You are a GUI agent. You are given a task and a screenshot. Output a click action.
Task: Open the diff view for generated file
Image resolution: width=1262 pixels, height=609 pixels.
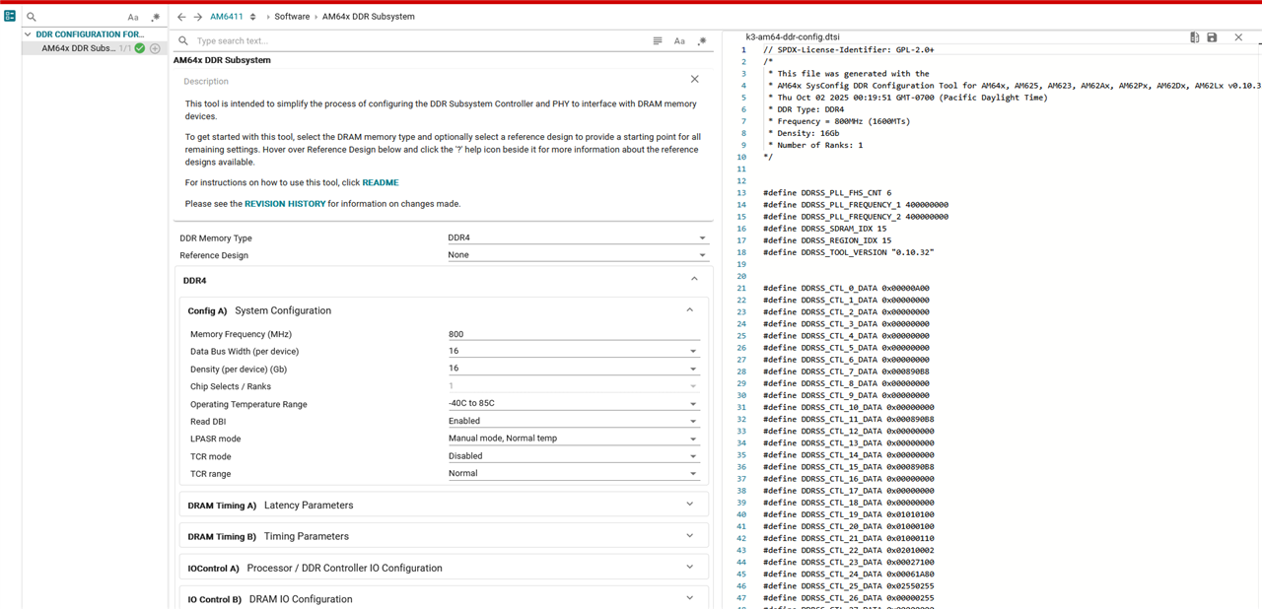coord(1194,37)
